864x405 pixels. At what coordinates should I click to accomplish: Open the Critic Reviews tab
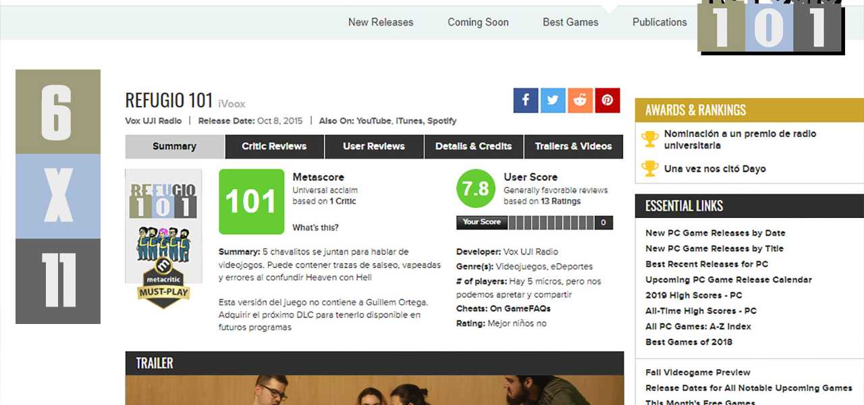pos(274,146)
